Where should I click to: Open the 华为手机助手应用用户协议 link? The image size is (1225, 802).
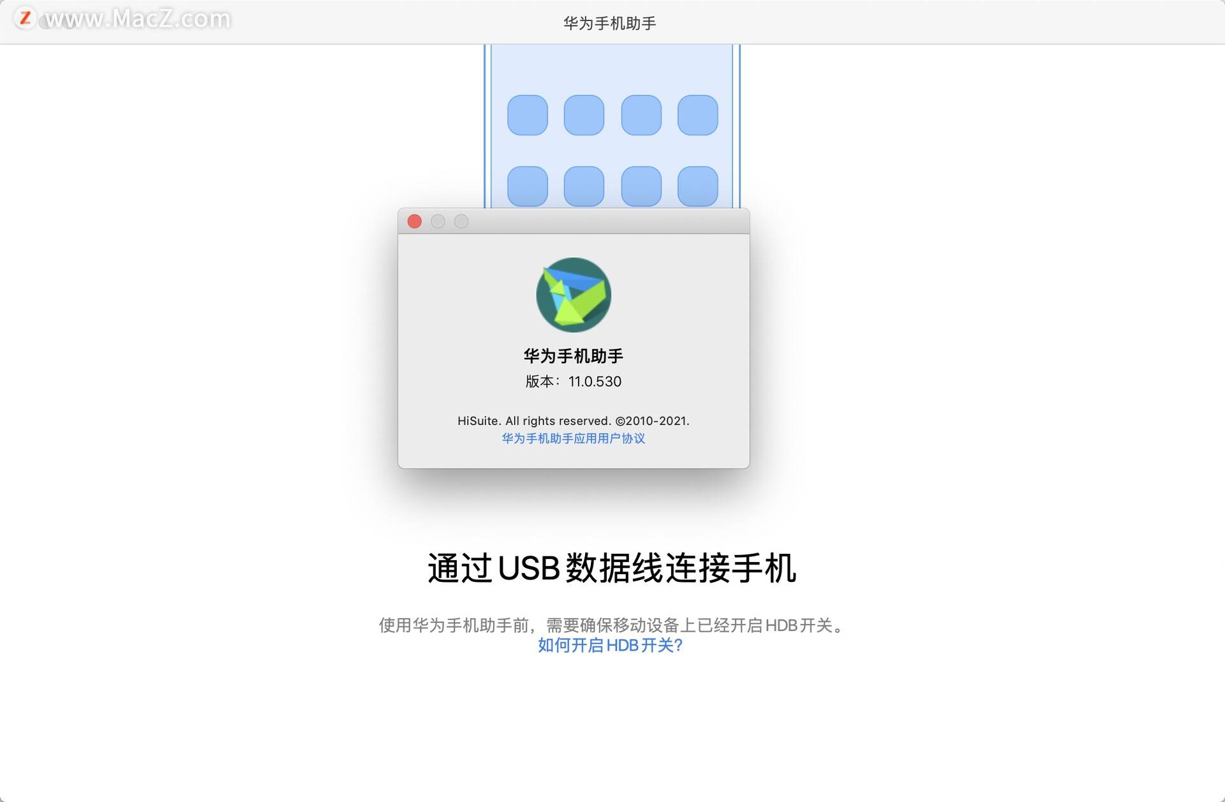[x=573, y=438]
